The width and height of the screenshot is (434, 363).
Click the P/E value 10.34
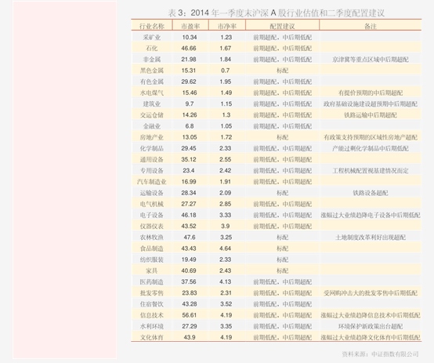click(190, 37)
